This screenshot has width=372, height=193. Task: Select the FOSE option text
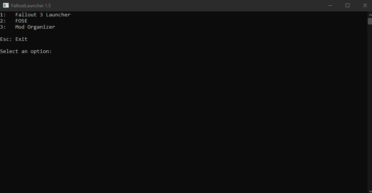pos(21,21)
